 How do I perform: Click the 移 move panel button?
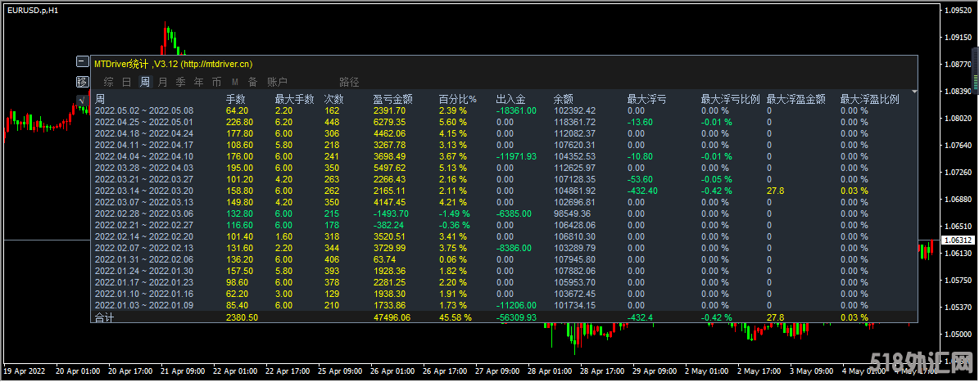point(82,81)
